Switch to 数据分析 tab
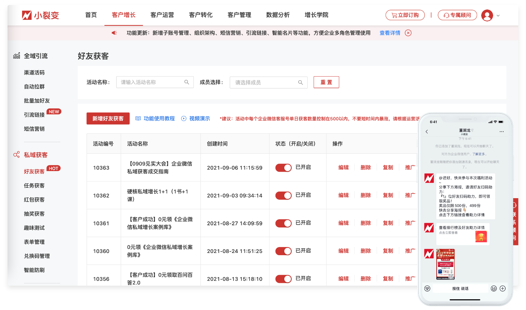The width and height of the screenshot is (526, 310). 278,15
